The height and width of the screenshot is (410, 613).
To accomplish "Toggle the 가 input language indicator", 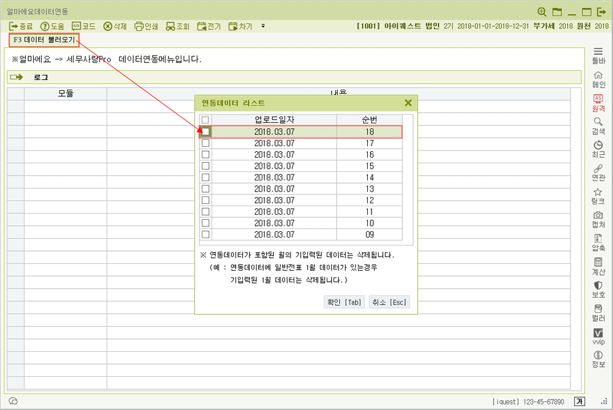I will pyautogui.click(x=580, y=401).
